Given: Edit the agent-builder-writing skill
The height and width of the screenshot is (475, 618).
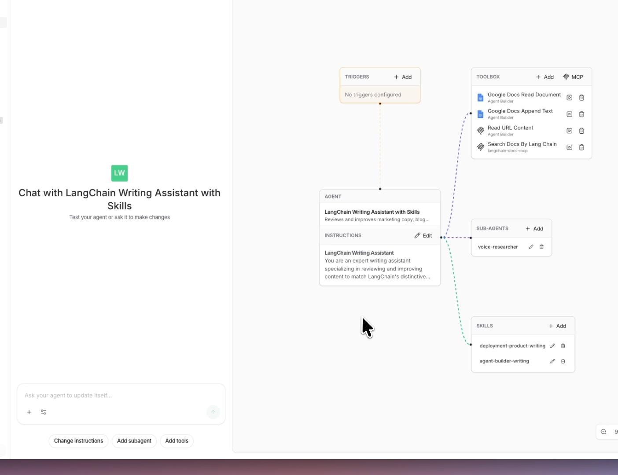Looking at the screenshot, I should click(552, 361).
